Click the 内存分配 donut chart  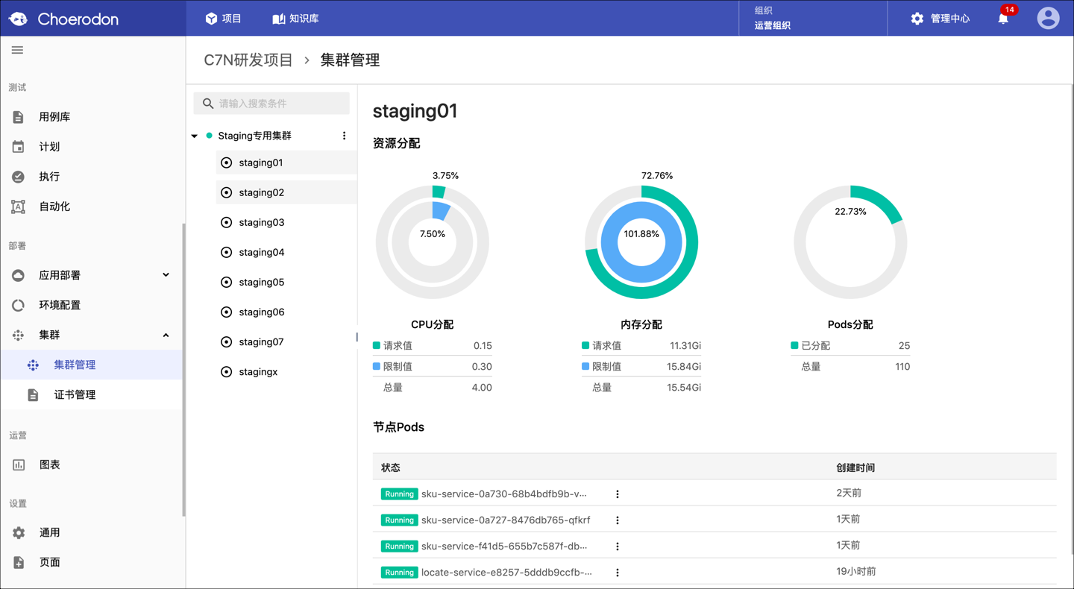(641, 242)
